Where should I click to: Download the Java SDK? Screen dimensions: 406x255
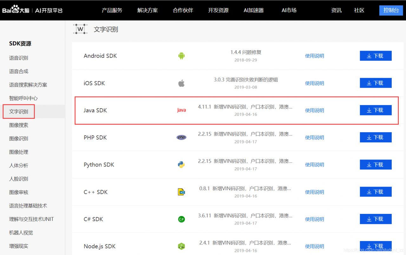tap(376, 110)
